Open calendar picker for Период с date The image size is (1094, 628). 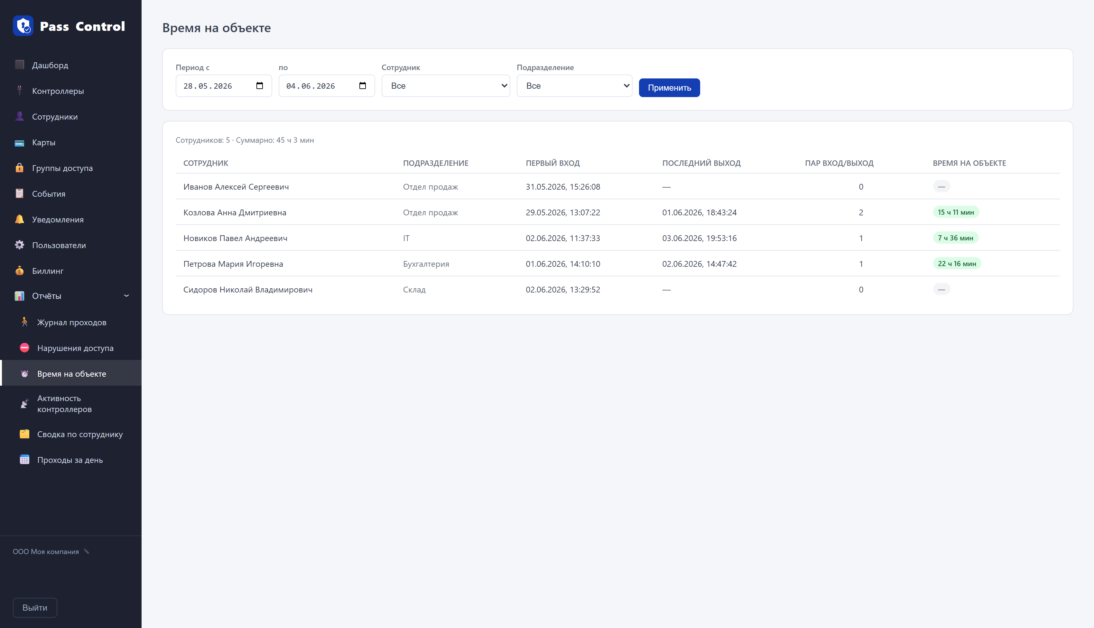tap(259, 86)
